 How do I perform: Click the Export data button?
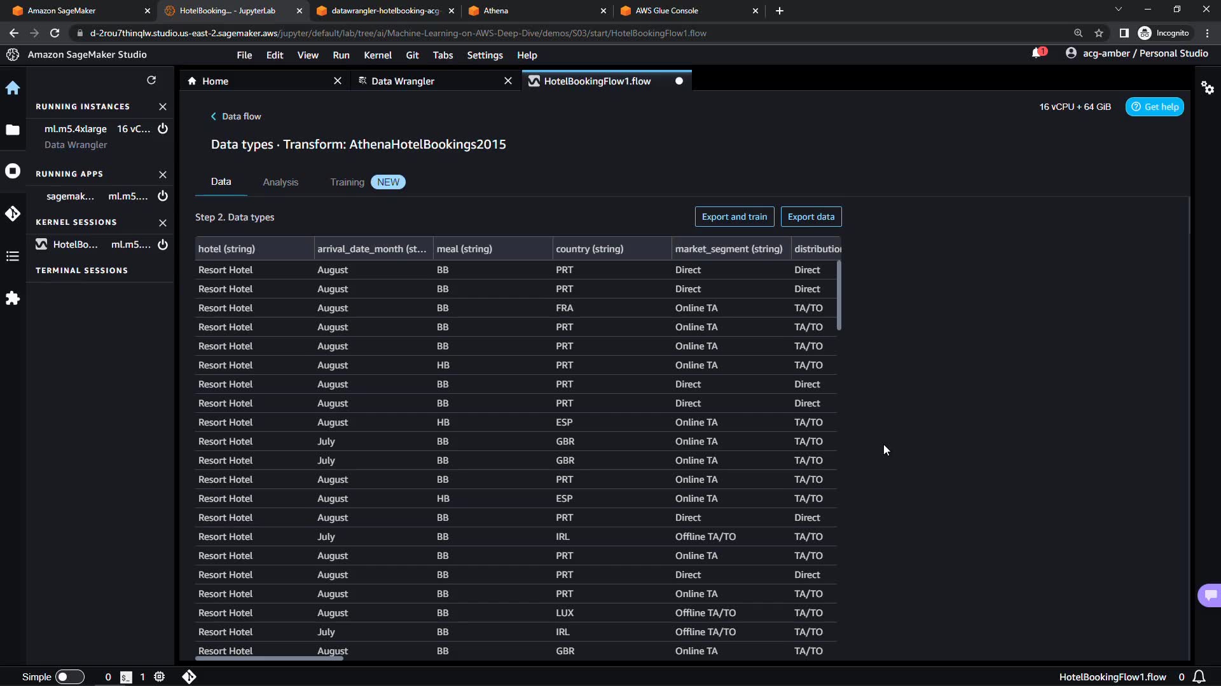pos(811,217)
